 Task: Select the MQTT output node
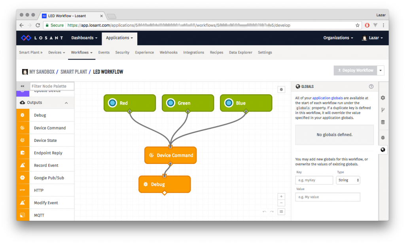[43, 215]
